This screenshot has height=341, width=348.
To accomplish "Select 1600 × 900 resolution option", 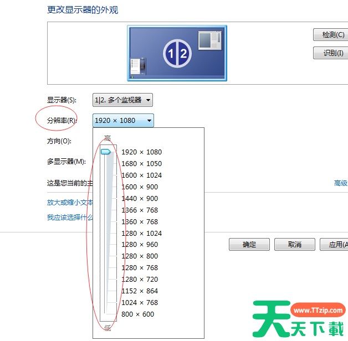I will point(139,187).
